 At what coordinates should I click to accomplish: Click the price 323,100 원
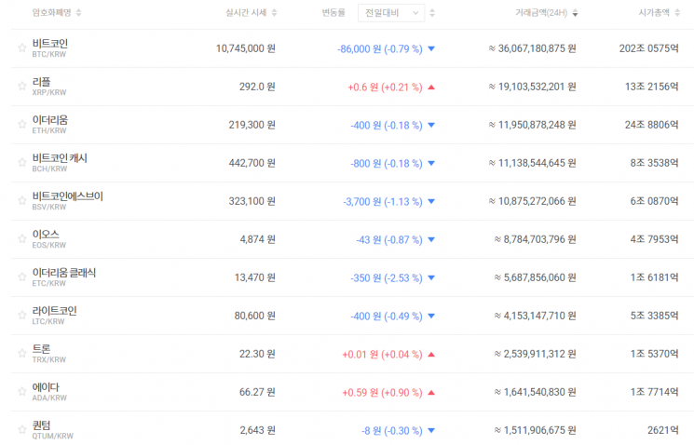252,201
